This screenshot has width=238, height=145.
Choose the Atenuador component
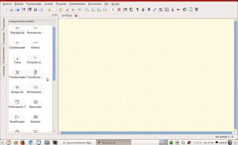[x=35, y=105]
